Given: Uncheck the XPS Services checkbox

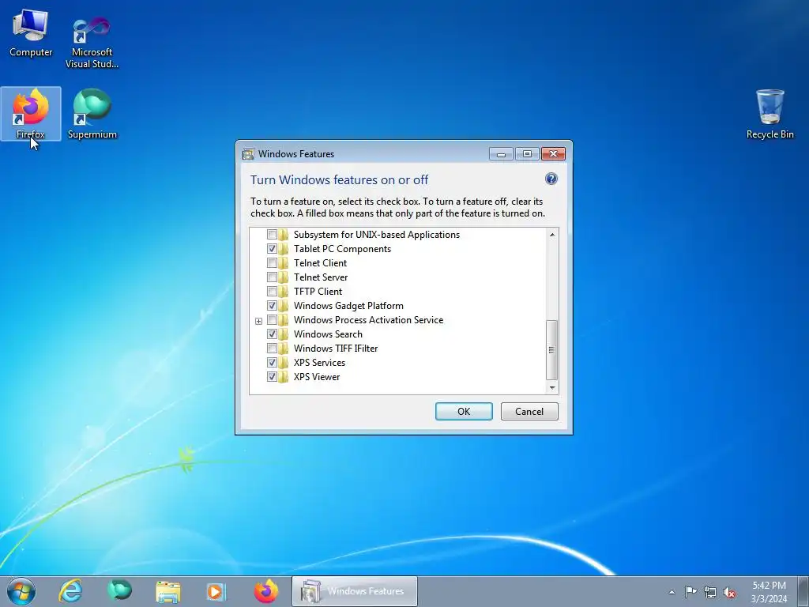Looking at the screenshot, I should pos(272,362).
